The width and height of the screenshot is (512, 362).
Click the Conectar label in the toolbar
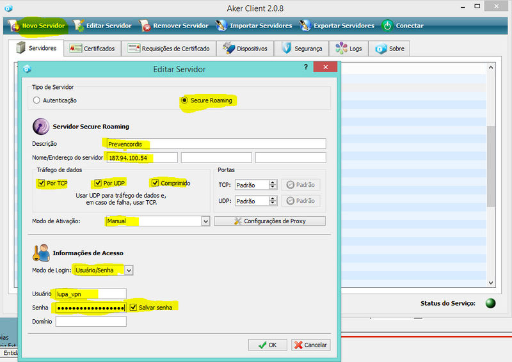[410, 26]
